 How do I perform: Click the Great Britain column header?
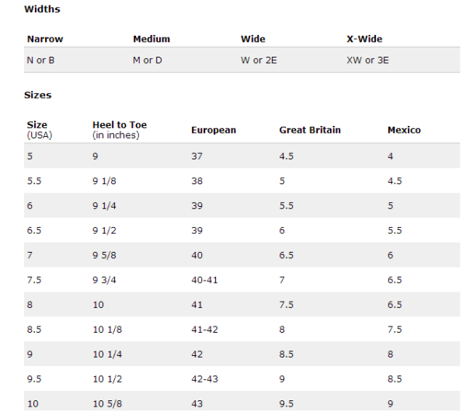[x=310, y=130]
